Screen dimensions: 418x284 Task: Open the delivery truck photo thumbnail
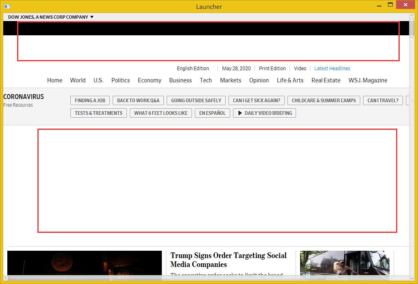point(344,263)
